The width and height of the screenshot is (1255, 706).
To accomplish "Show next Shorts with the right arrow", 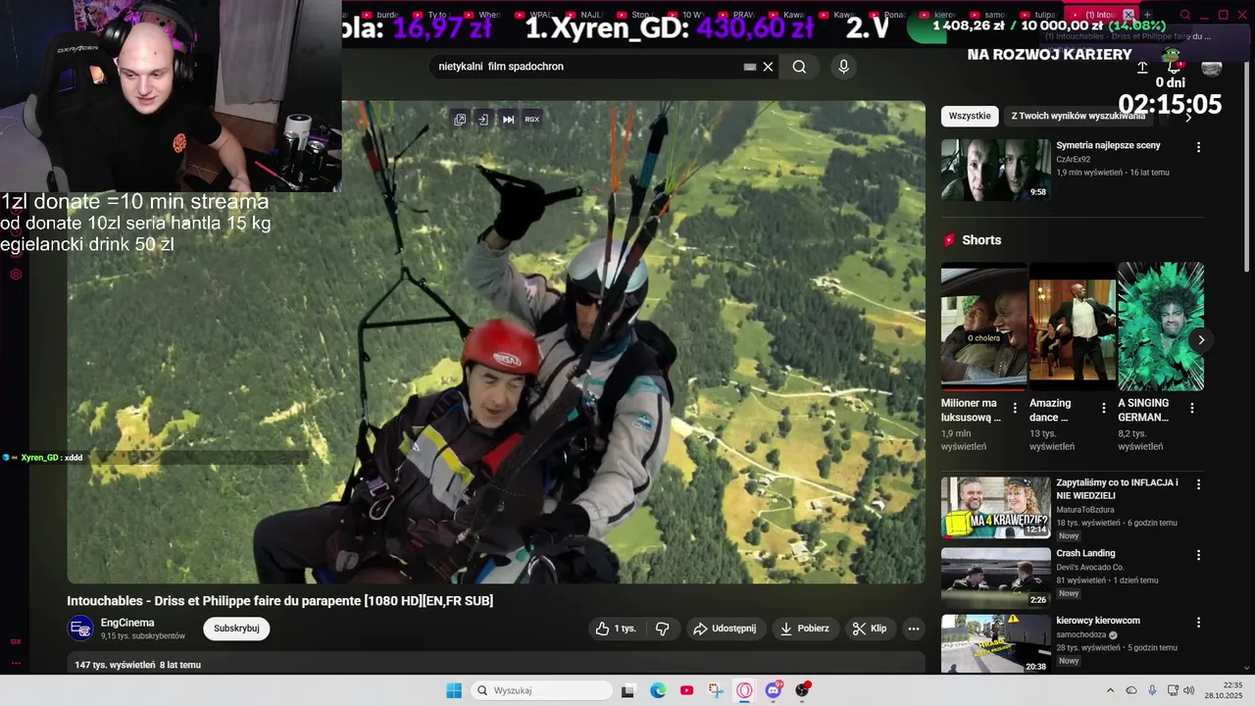I will coord(1201,340).
